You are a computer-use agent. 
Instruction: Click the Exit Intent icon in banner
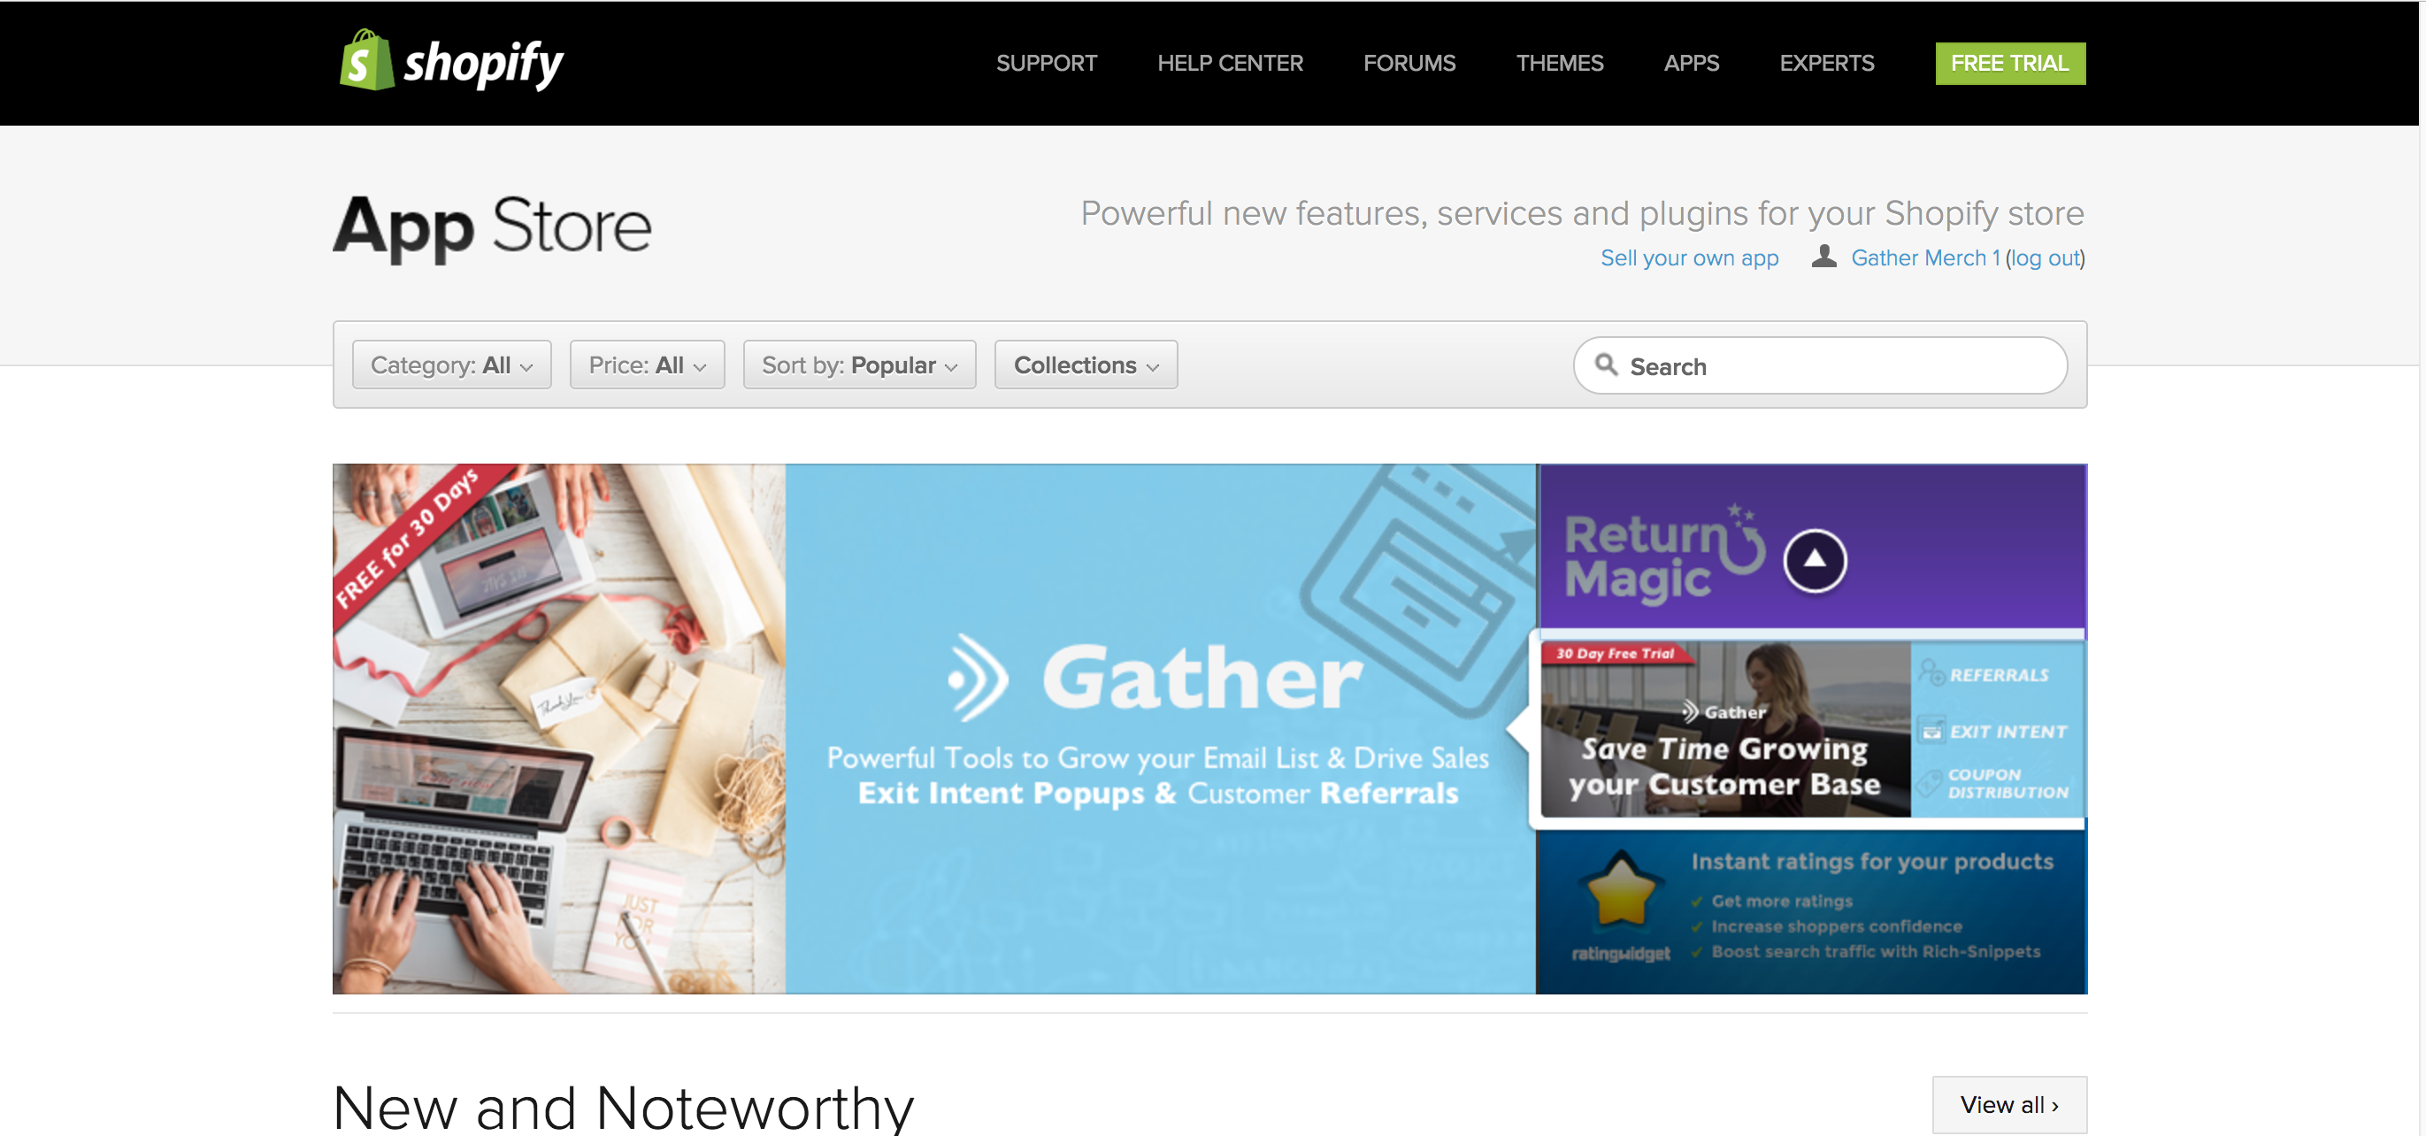[1931, 731]
